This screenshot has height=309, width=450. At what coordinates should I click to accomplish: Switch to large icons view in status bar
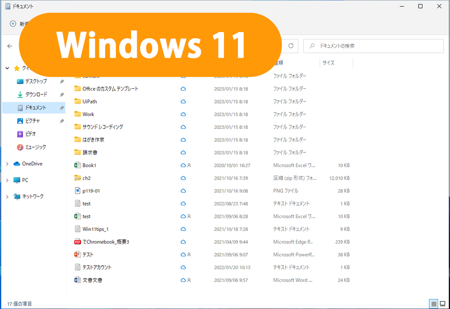(443, 303)
